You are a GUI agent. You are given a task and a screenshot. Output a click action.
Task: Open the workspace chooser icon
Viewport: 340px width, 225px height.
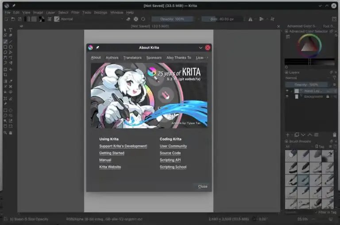(x=334, y=19)
